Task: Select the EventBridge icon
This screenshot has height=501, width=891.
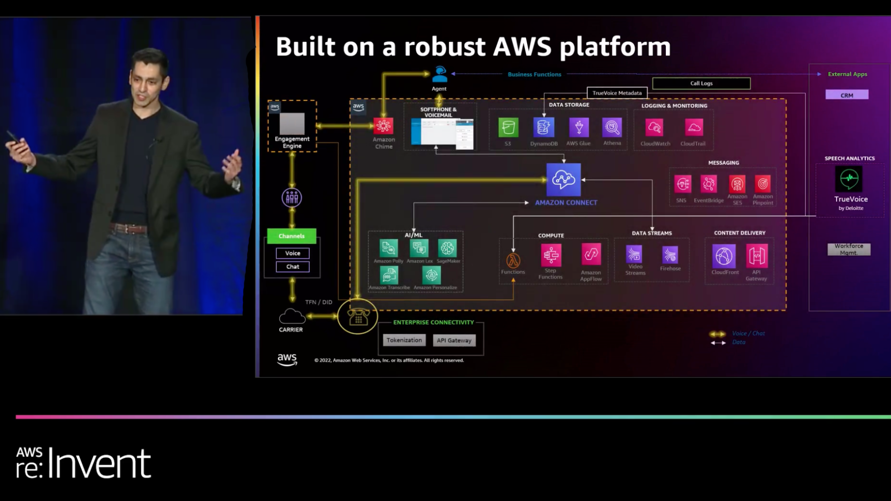Action: coord(709,184)
